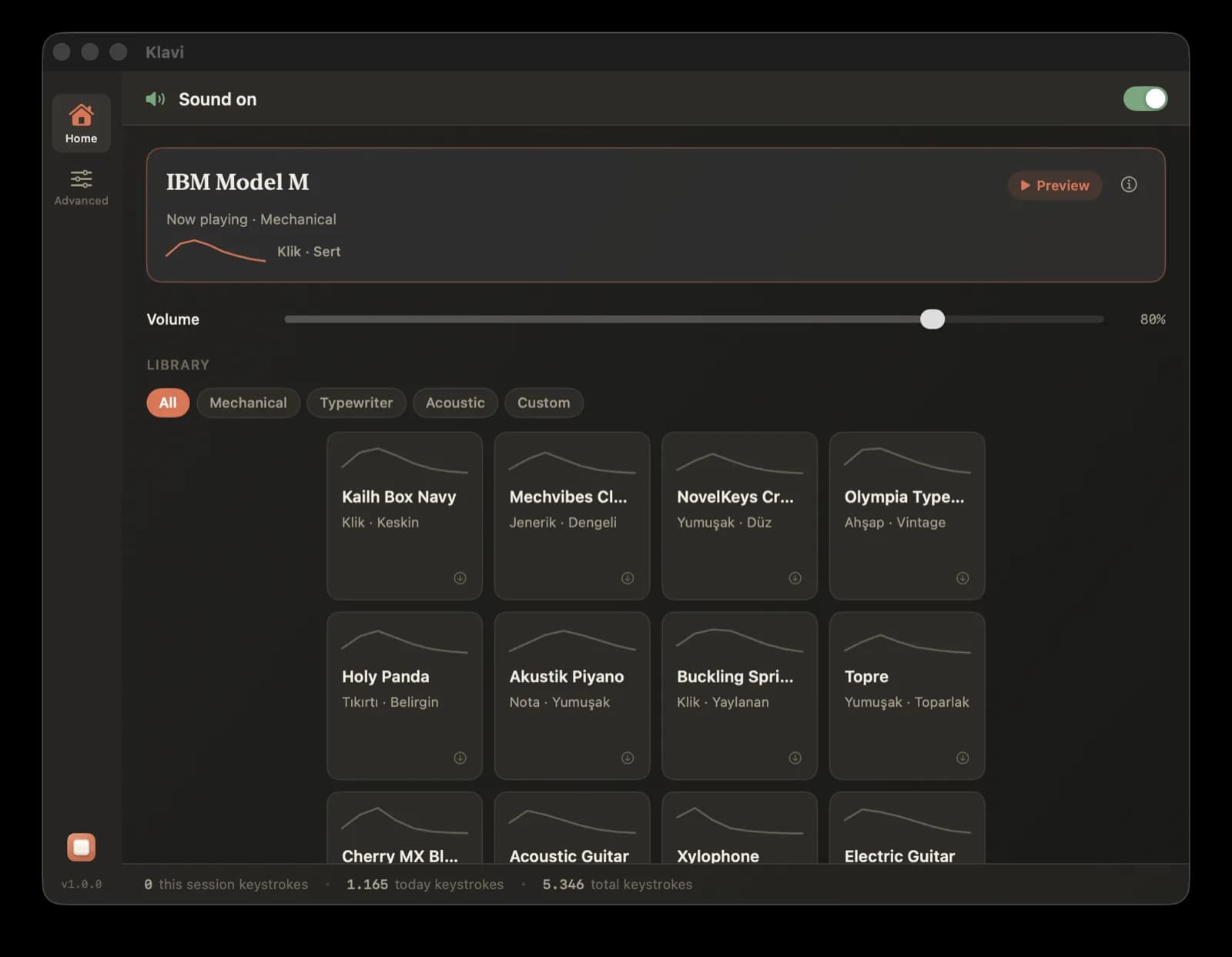The image size is (1232, 957).
Task: Download the Holy Panda sound pack
Action: click(x=460, y=758)
